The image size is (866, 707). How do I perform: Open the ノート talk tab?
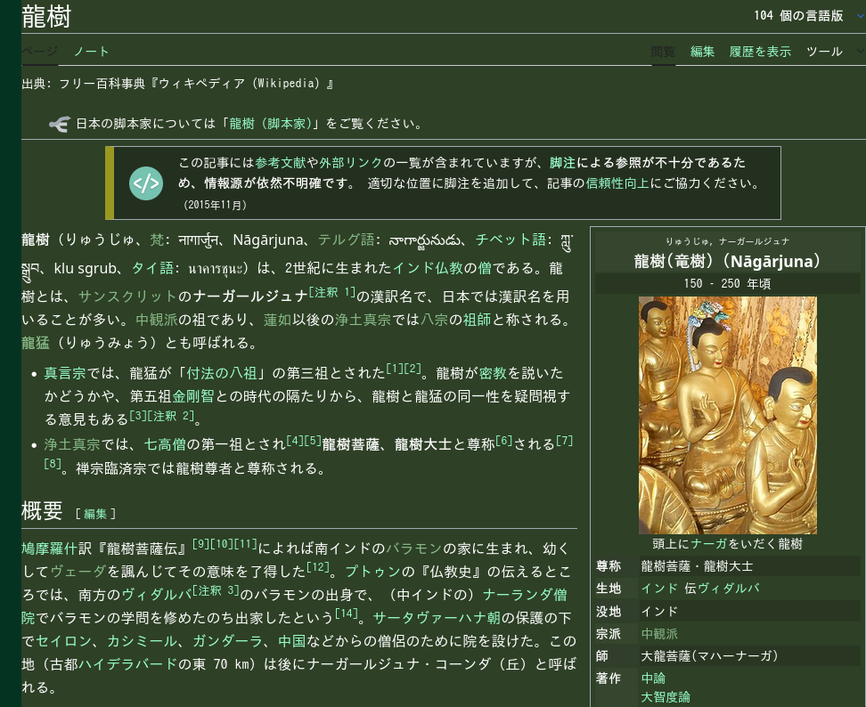click(x=91, y=52)
